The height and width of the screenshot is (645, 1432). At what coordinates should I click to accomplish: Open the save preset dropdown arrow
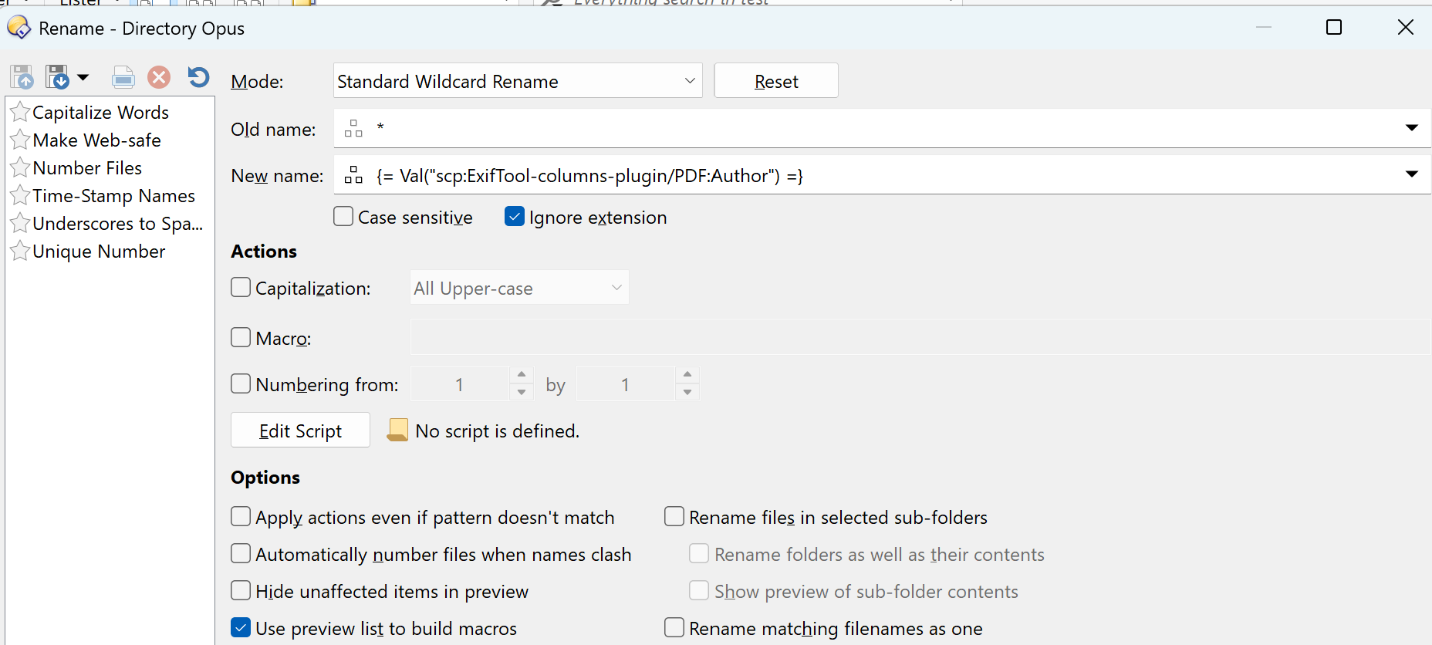[x=83, y=77]
